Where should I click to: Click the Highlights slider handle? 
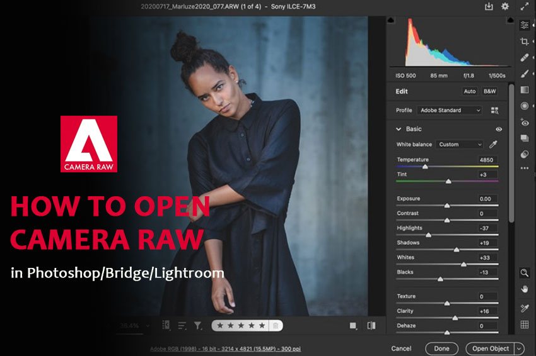(428, 235)
